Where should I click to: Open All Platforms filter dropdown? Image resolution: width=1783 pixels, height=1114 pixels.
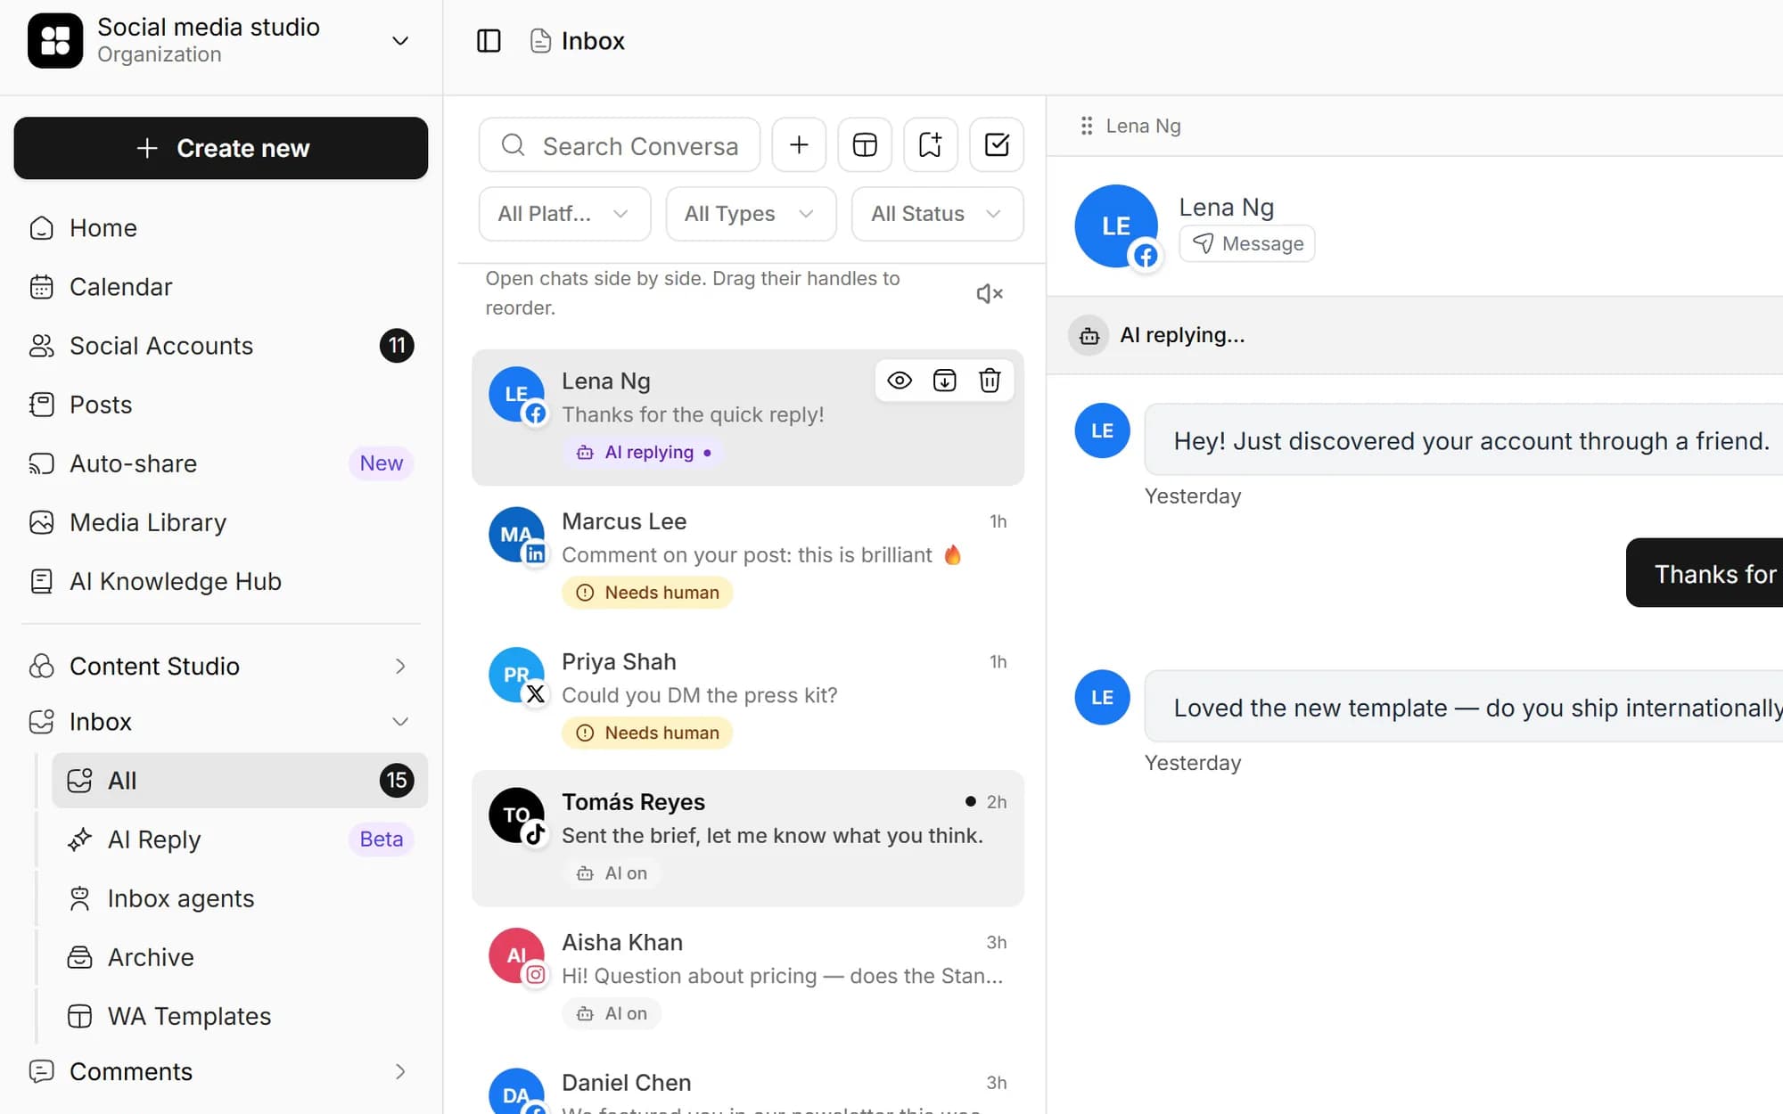pos(564,214)
